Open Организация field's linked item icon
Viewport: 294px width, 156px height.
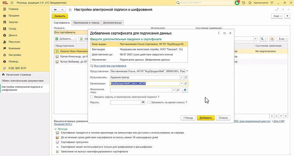186,84
